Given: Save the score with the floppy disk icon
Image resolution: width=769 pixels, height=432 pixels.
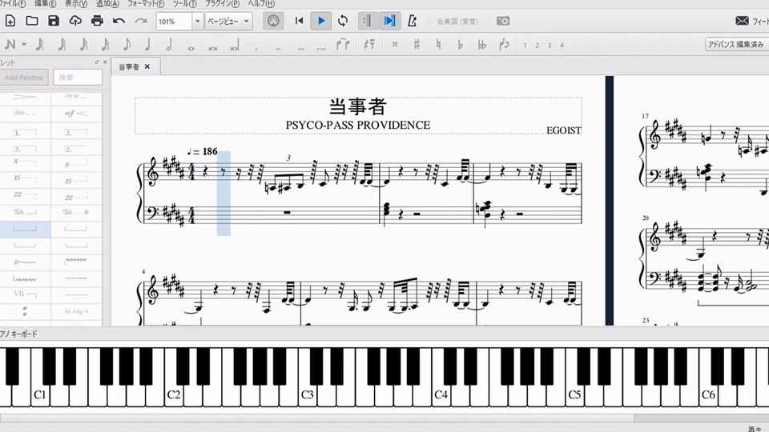Looking at the screenshot, I should [x=54, y=21].
